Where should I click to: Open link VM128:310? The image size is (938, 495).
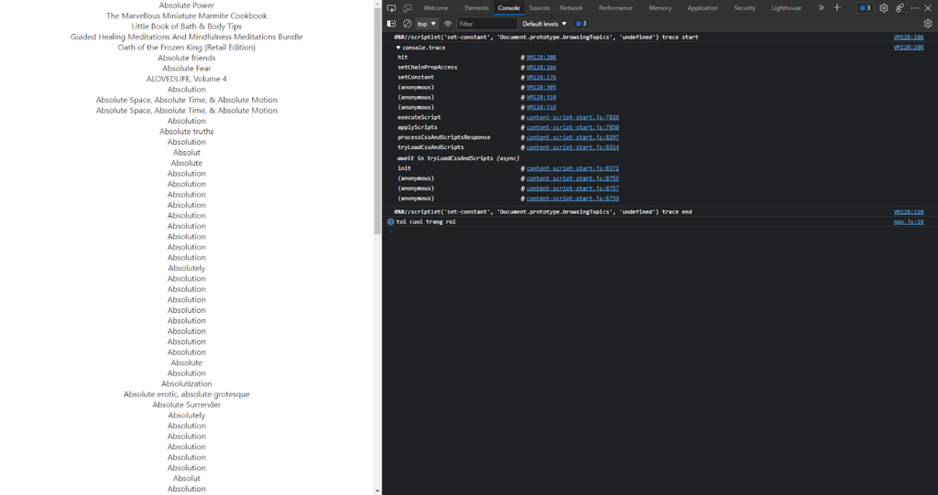pos(540,98)
